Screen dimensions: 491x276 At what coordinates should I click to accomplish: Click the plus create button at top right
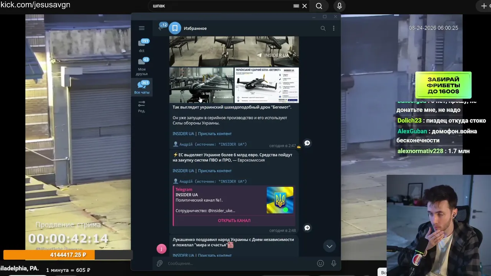point(484,6)
